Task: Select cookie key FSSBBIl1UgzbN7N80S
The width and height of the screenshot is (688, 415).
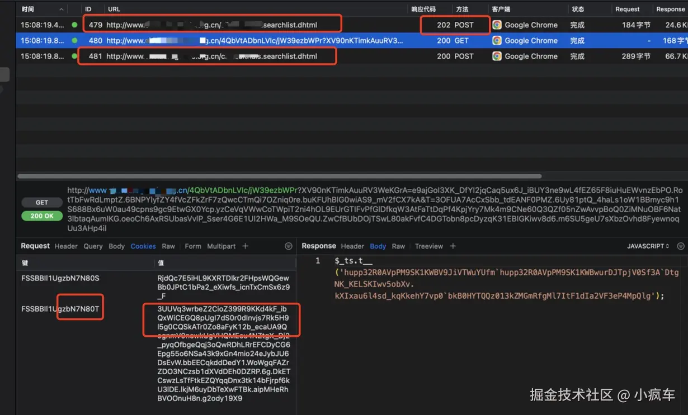Action: coord(60,278)
